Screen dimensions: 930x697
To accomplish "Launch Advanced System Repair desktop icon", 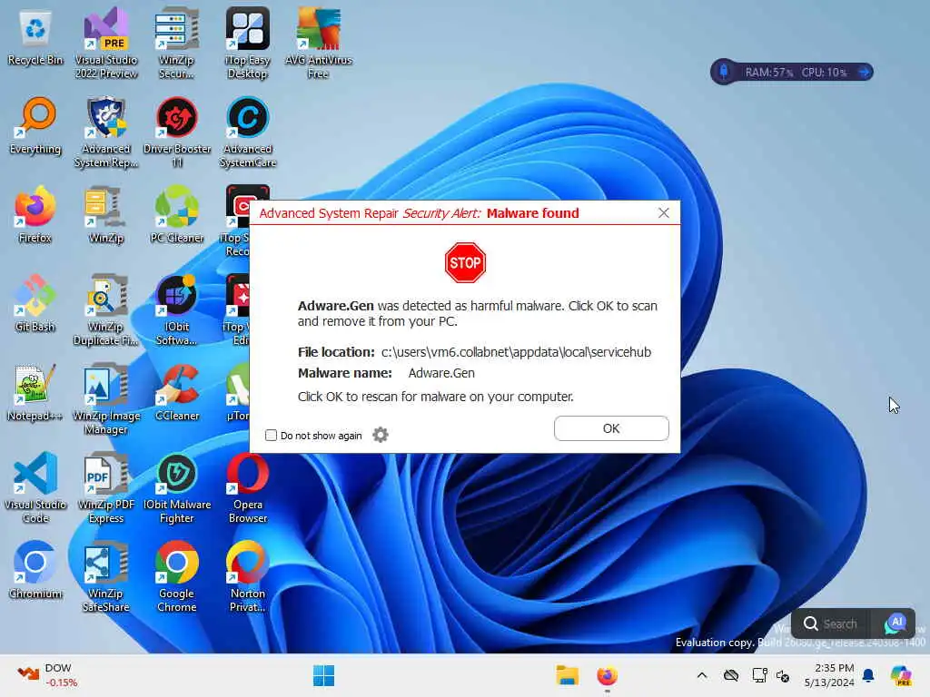I will pos(105,132).
